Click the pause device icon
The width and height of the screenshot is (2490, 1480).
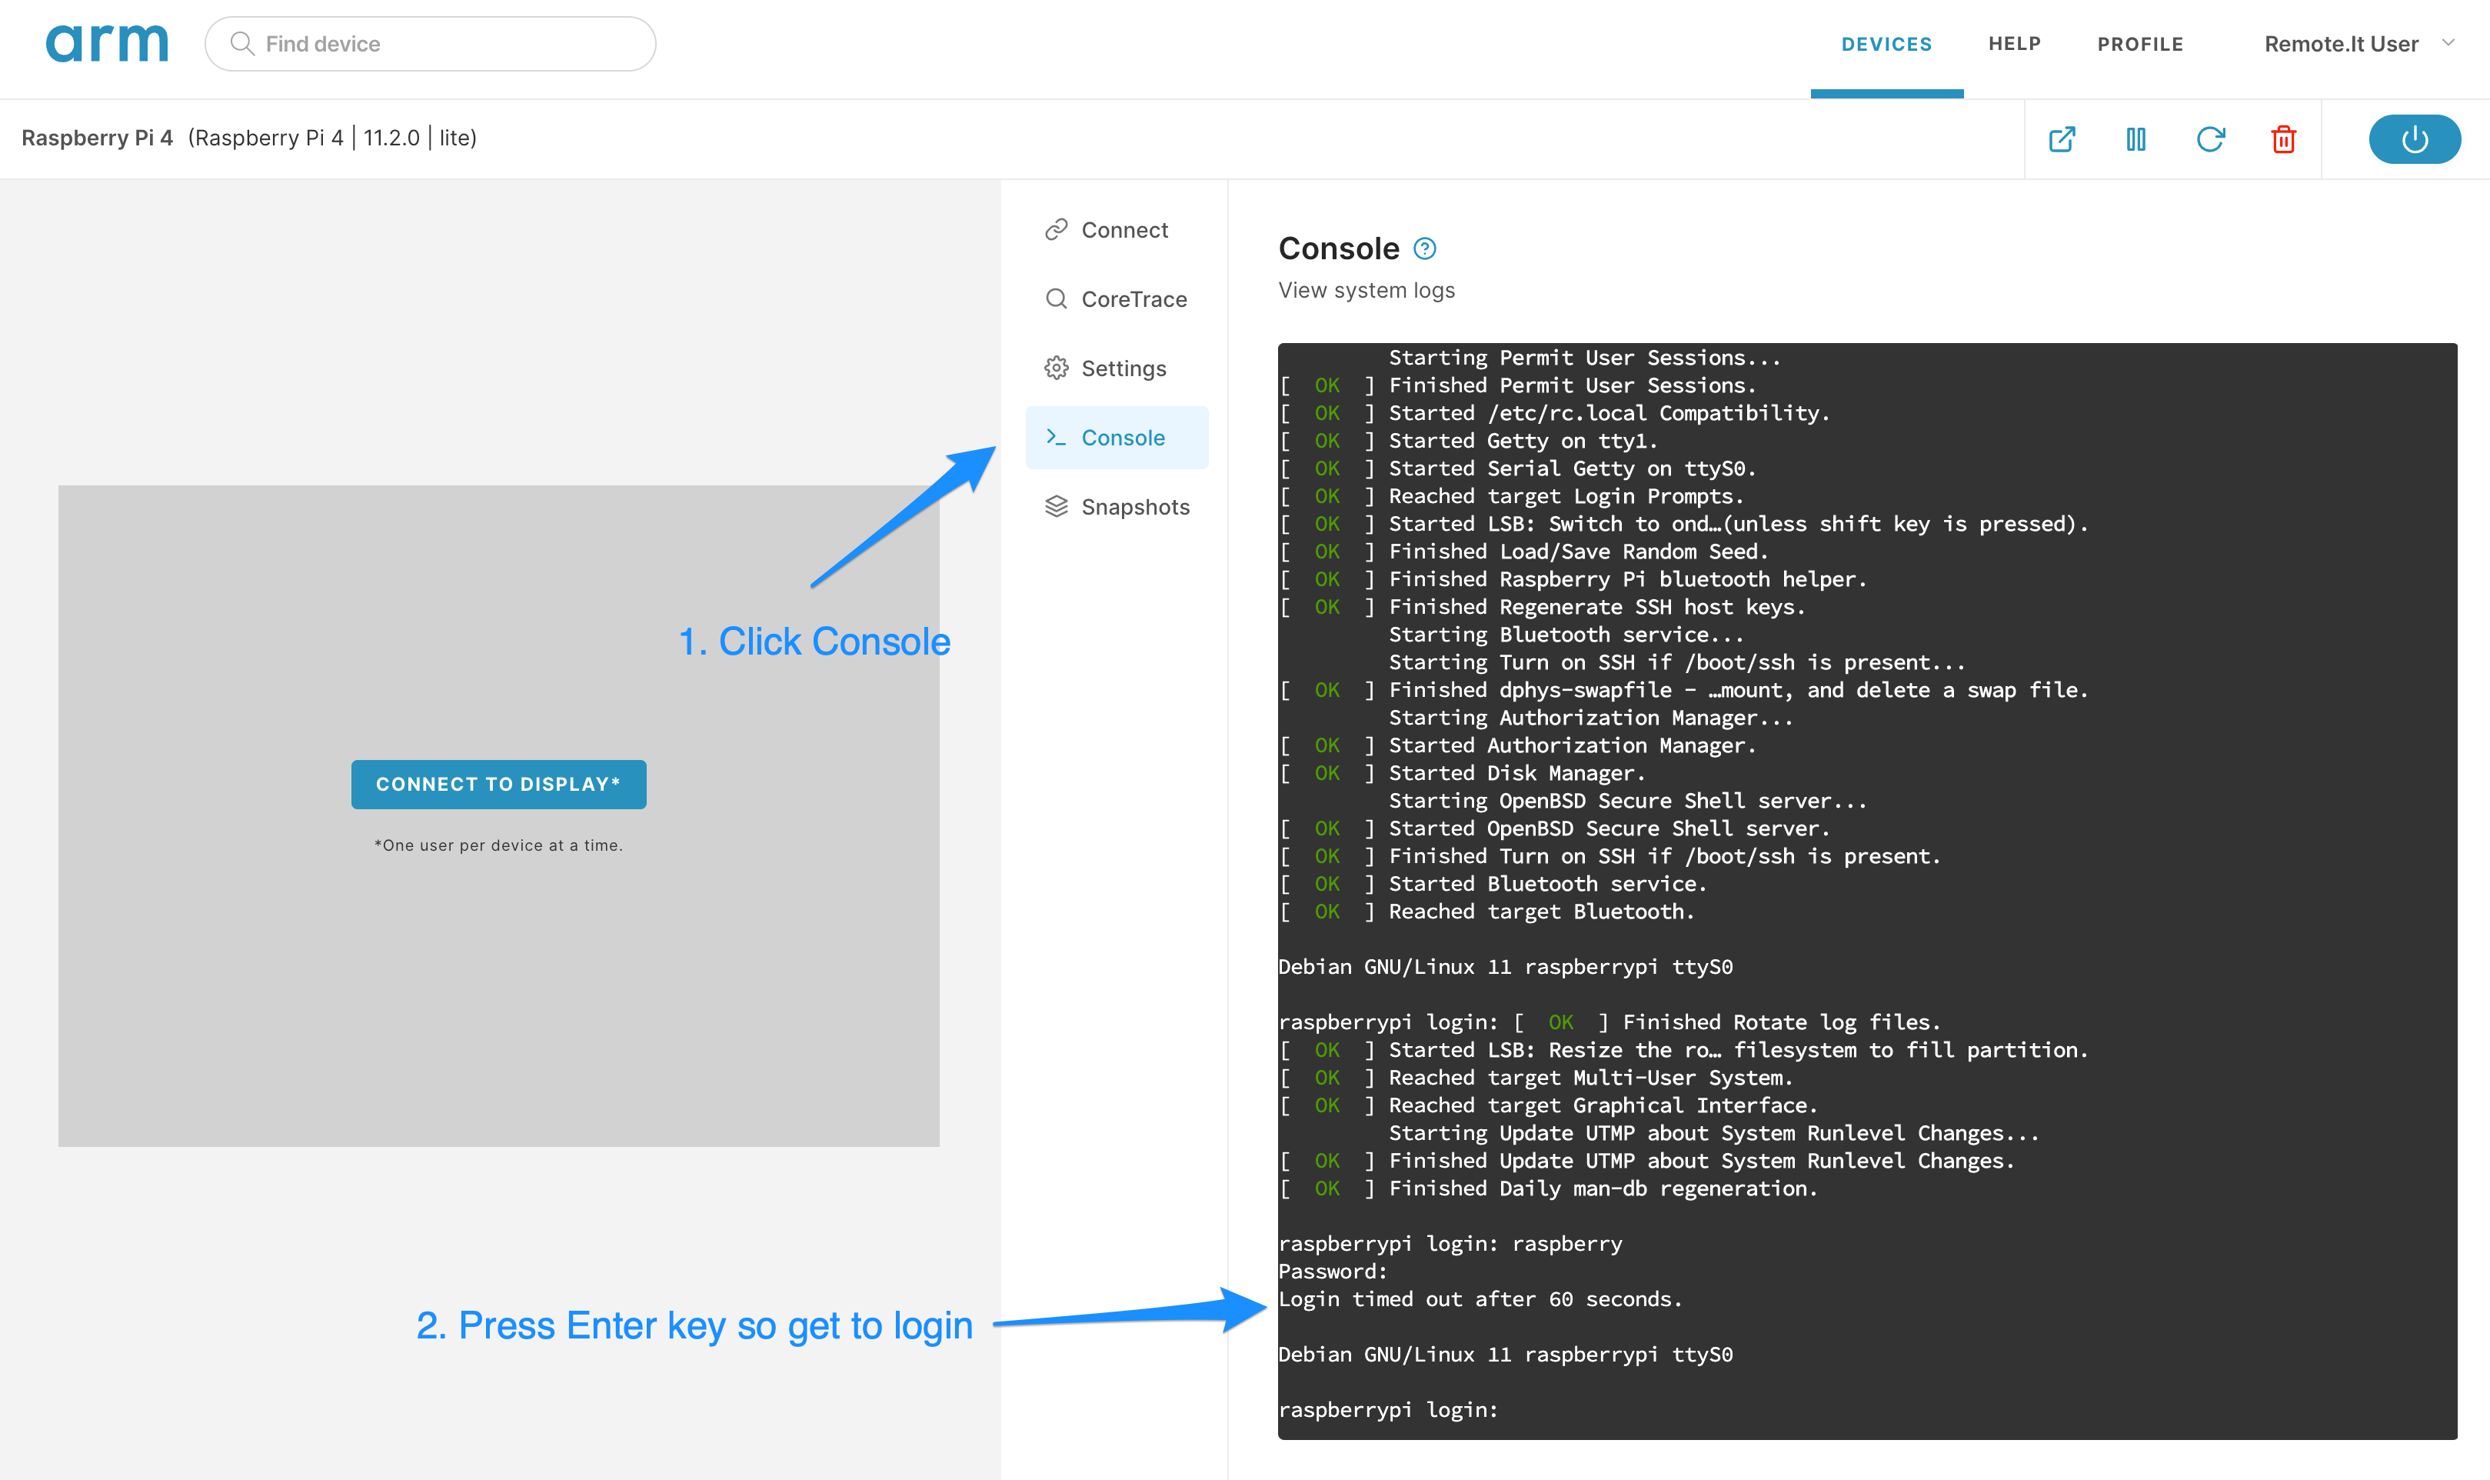click(x=2135, y=138)
